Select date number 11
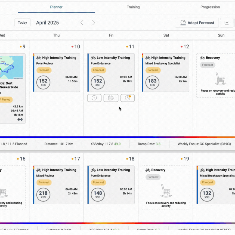The image size is (235, 235). (x=131, y=47)
